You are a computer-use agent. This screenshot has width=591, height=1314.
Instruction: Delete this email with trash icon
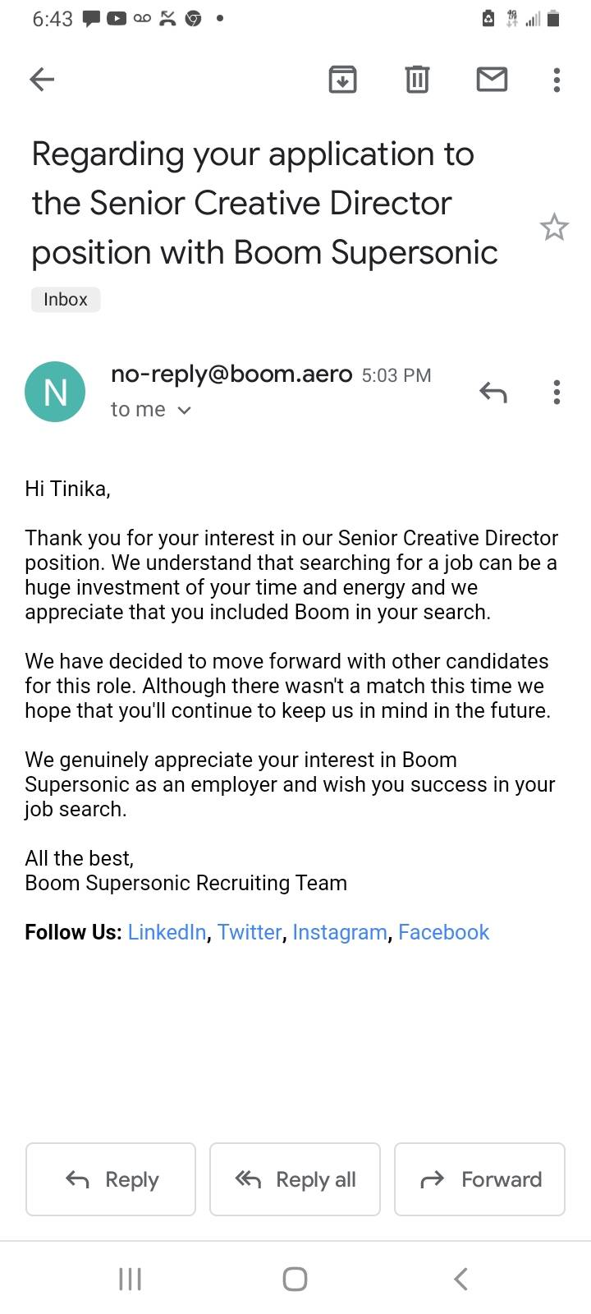[x=417, y=79]
